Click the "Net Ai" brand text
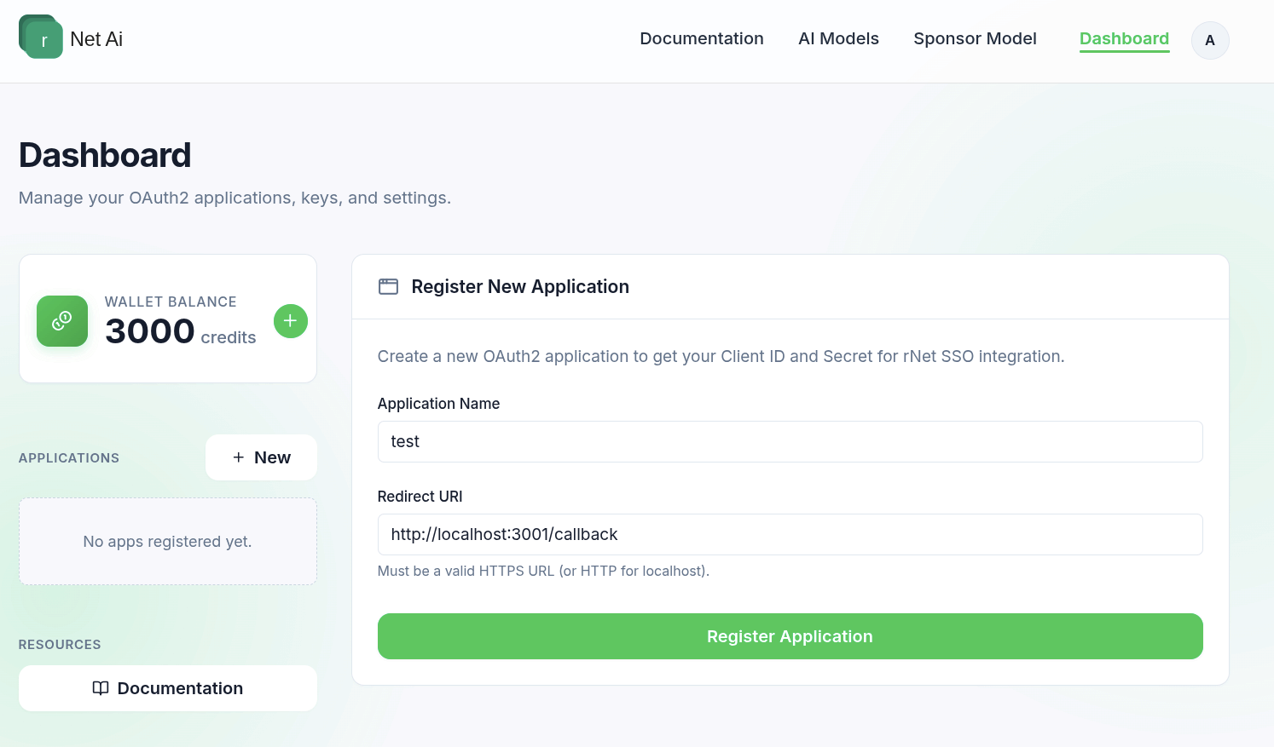Image resolution: width=1274 pixels, height=747 pixels. pos(96,39)
